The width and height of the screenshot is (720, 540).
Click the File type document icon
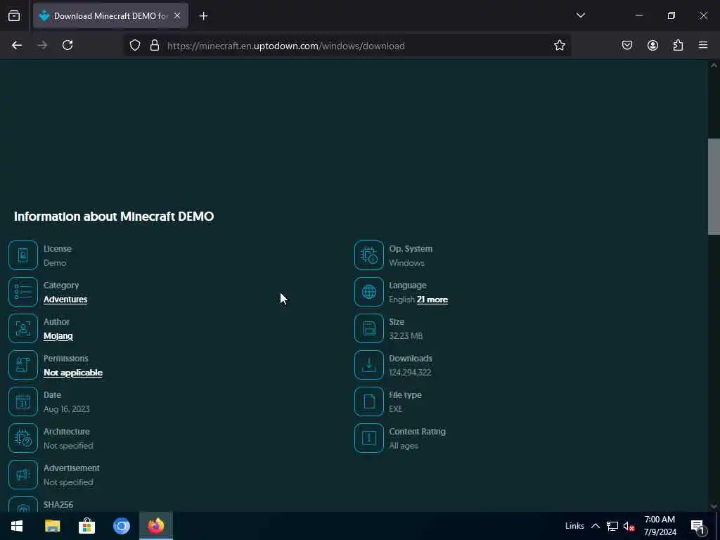pos(368,401)
